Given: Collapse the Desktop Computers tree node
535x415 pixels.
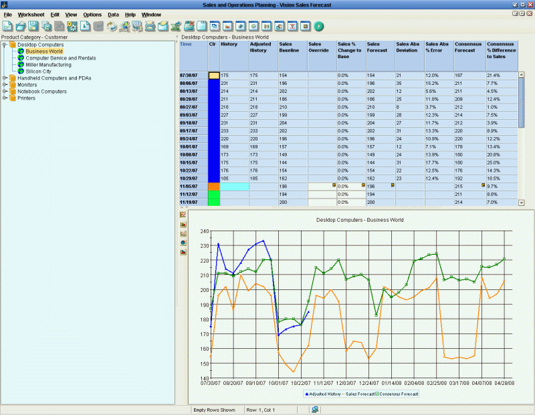Looking at the screenshot, I should (x=5, y=45).
